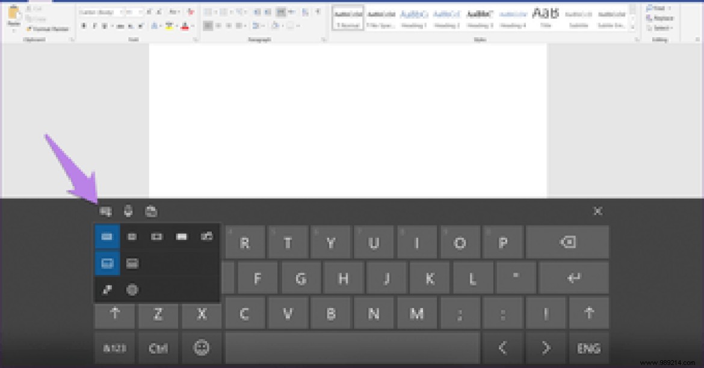Image resolution: width=704 pixels, height=368 pixels.
Task: Switch to the split keyboard layout
Action: (x=158, y=237)
